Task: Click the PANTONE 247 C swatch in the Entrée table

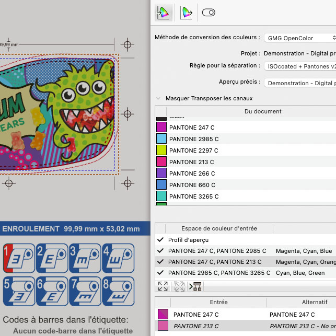Action: [163, 314]
